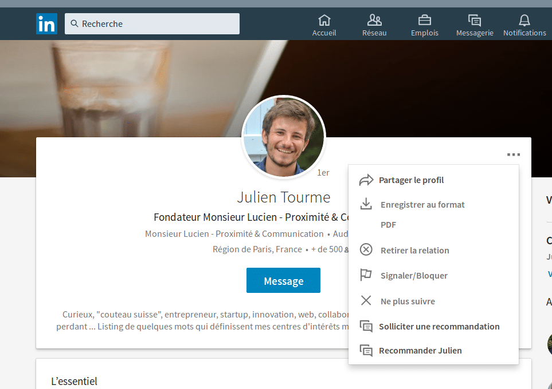Click the + de 500 connections link

point(330,249)
